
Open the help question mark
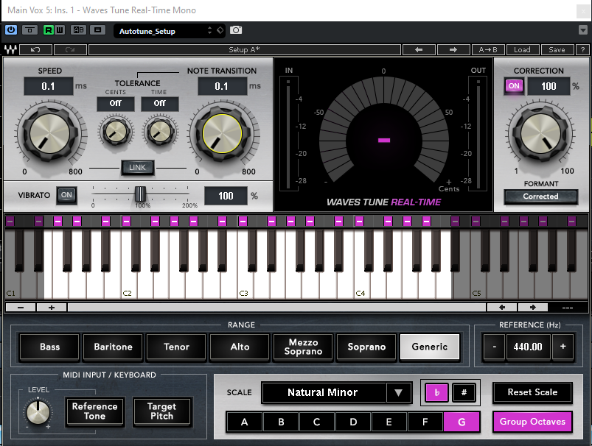[582, 50]
